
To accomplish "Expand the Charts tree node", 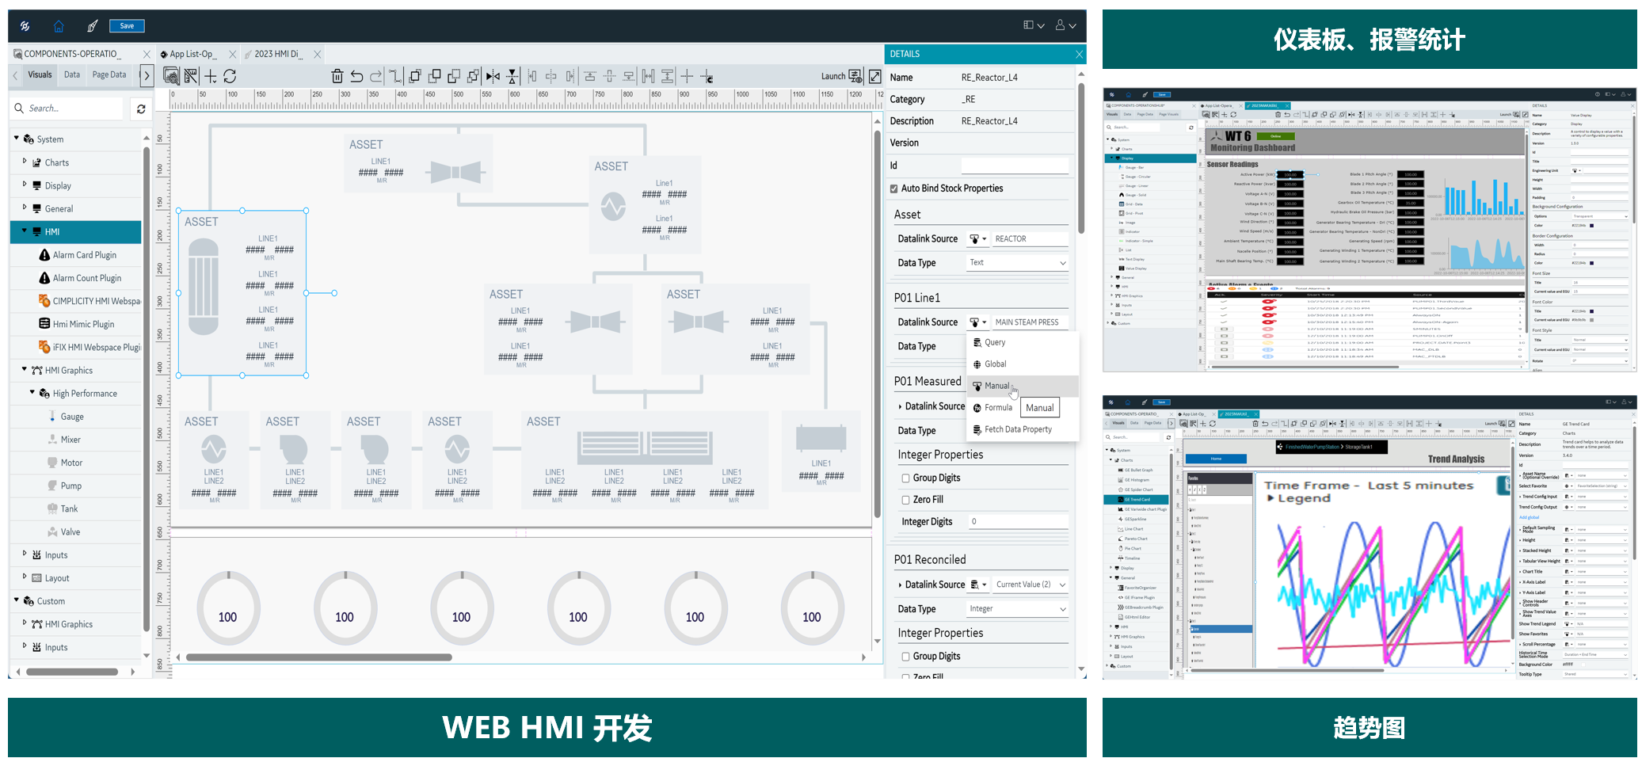I will tap(25, 162).
